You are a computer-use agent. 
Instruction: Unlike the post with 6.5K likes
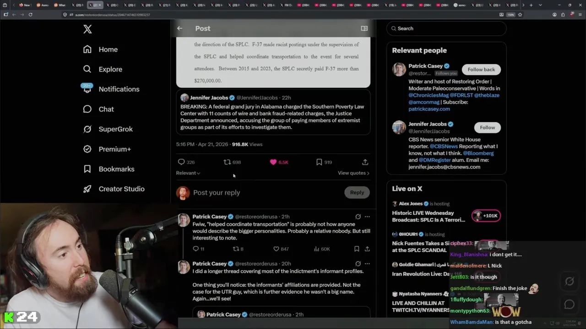click(x=279, y=162)
